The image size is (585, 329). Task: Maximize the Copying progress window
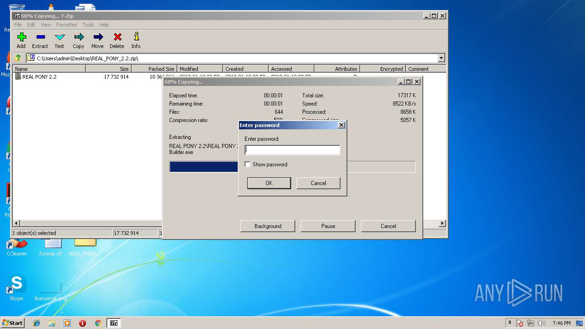(408, 82)
